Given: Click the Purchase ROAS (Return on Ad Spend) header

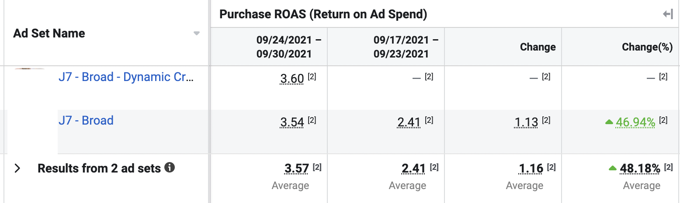Looking at the screenshot, I should tap(323, 14).
